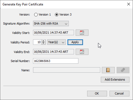Open calendar picker for Validity End
The image size is (133, 100).
point(82,52)
